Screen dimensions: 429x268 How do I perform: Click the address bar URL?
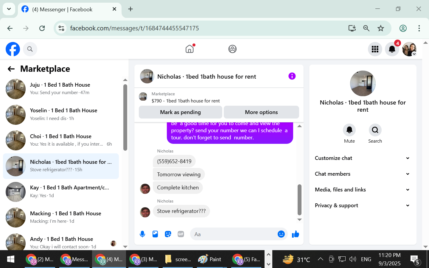(x=134, y=28)
